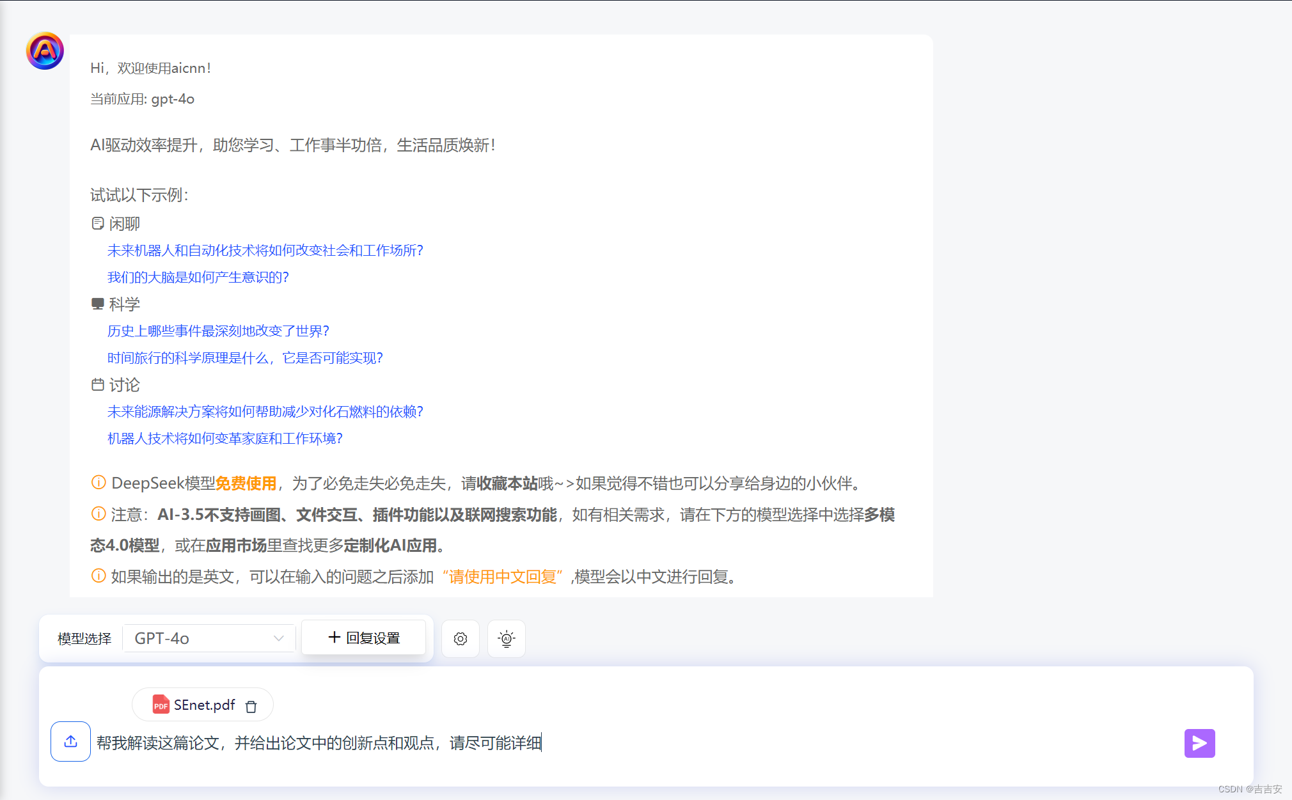This screenshot has width=1292, height=800.
Task: Select the upload attachment icon
Action: click(x=70, y=742)
